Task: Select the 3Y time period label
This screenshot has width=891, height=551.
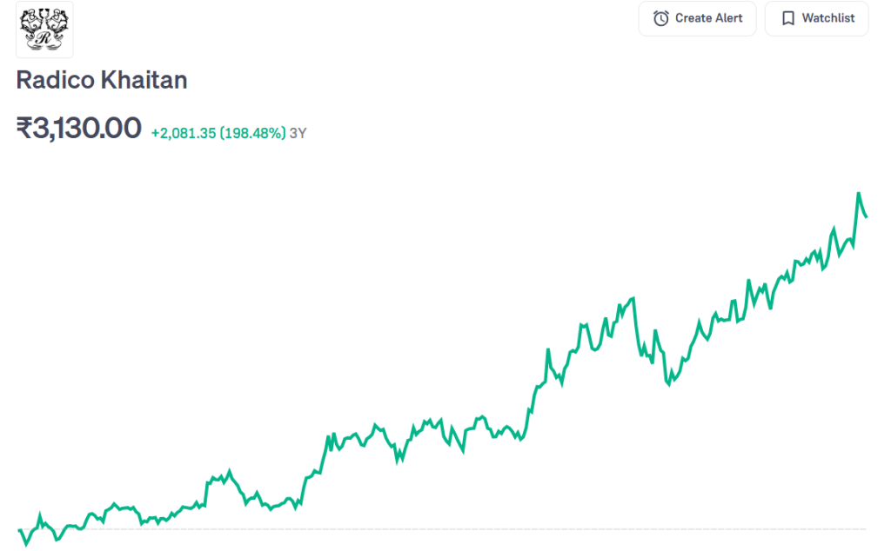Action: tap(298, 133)
